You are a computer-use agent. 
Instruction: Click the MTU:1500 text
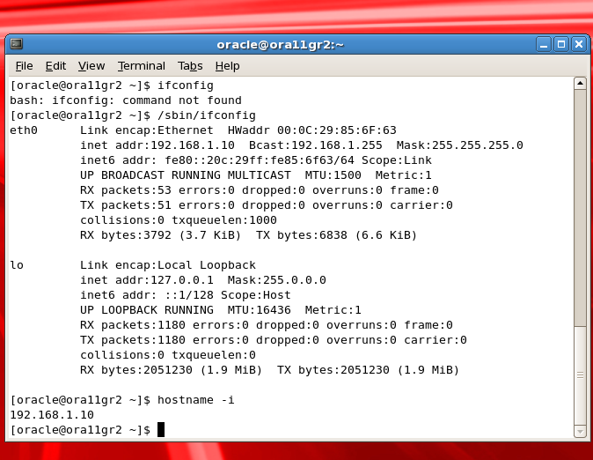(333, 175)
